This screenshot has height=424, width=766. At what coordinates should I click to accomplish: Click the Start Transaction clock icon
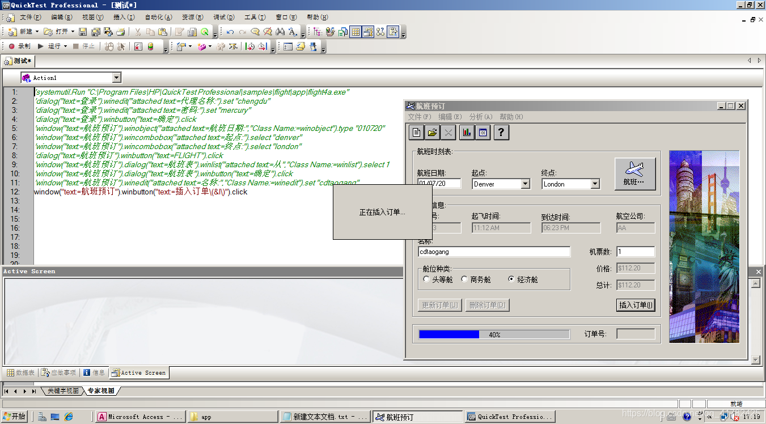pyautogui.click(x=250, y=46)
